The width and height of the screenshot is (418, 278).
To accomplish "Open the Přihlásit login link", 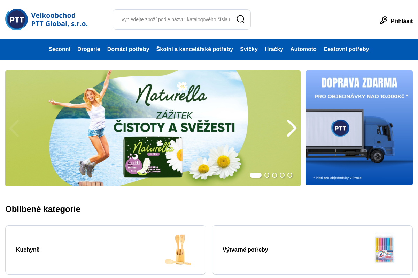I will point(402,21).
